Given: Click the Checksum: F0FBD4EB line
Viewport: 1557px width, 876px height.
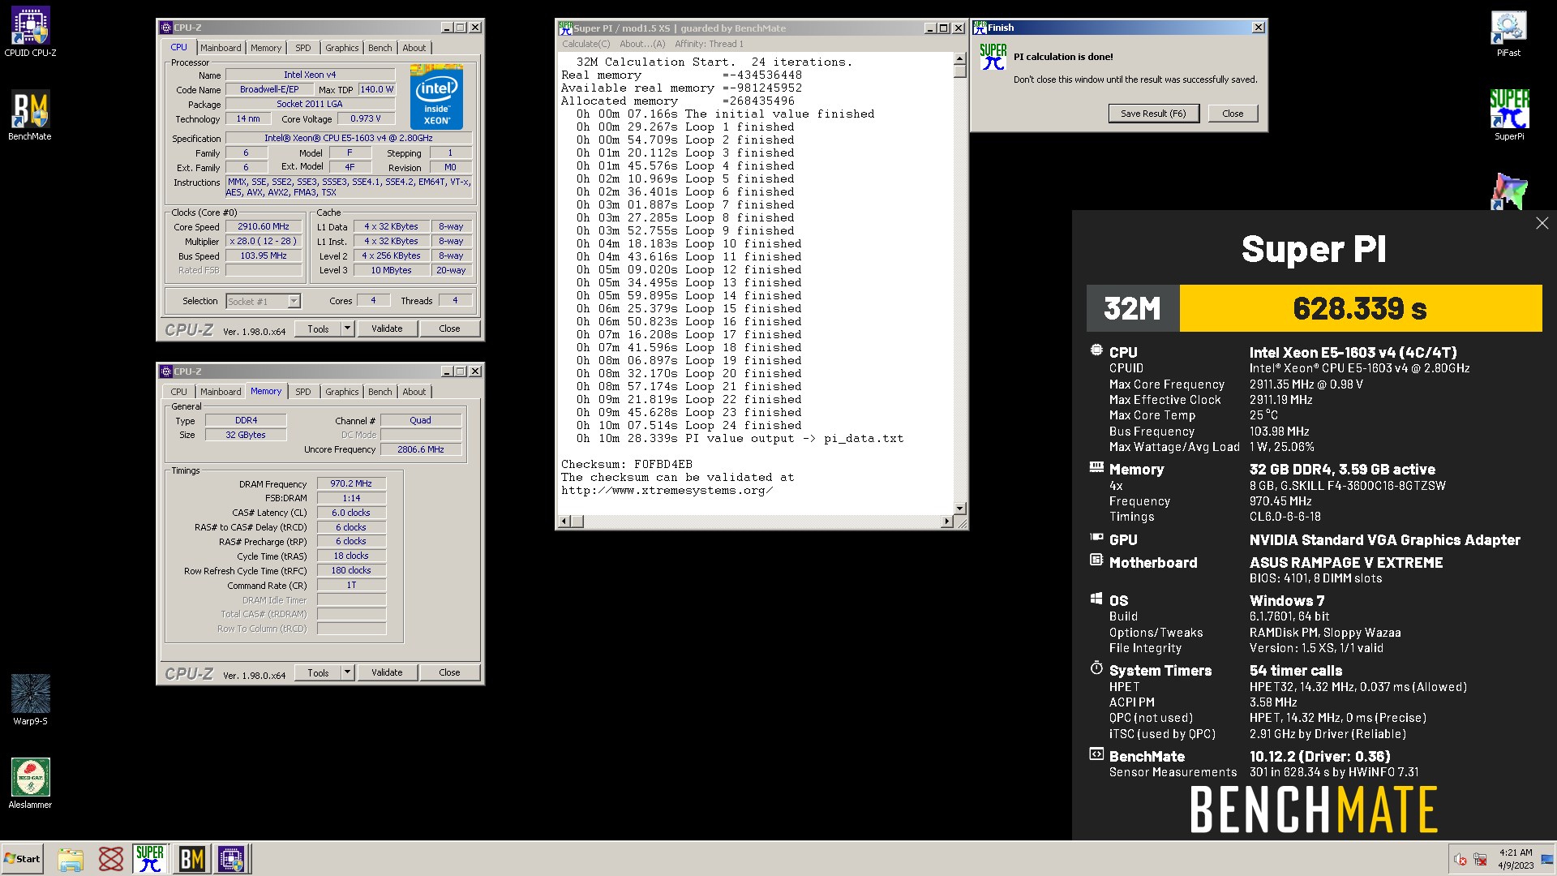Looking at the screenshot, I should [627, 464].
